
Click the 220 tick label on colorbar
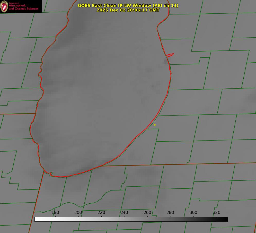point(101,212)
